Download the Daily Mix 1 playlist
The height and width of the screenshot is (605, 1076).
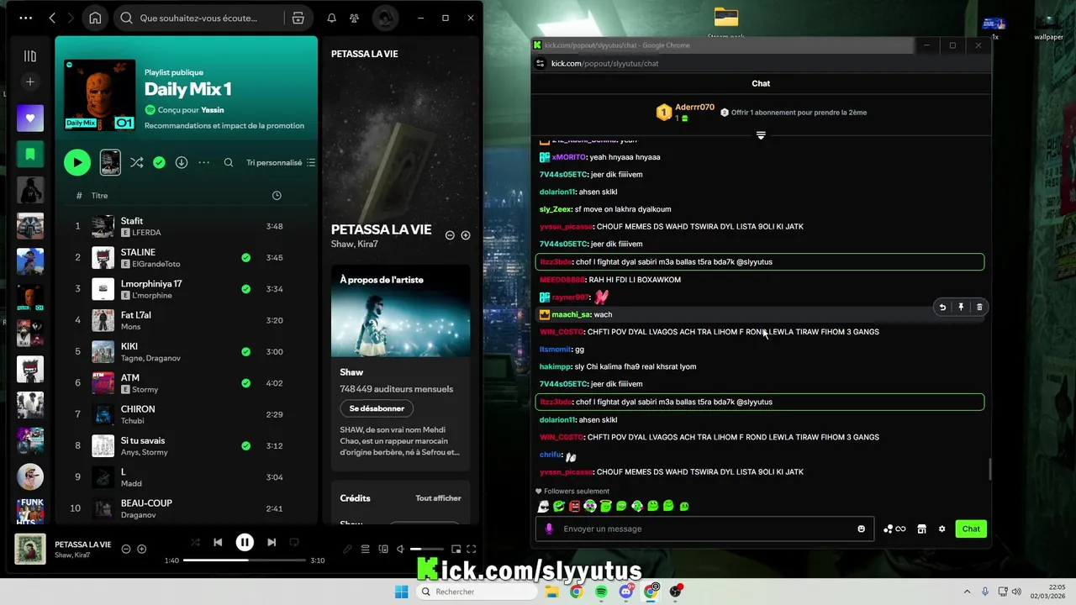(181, 162)
